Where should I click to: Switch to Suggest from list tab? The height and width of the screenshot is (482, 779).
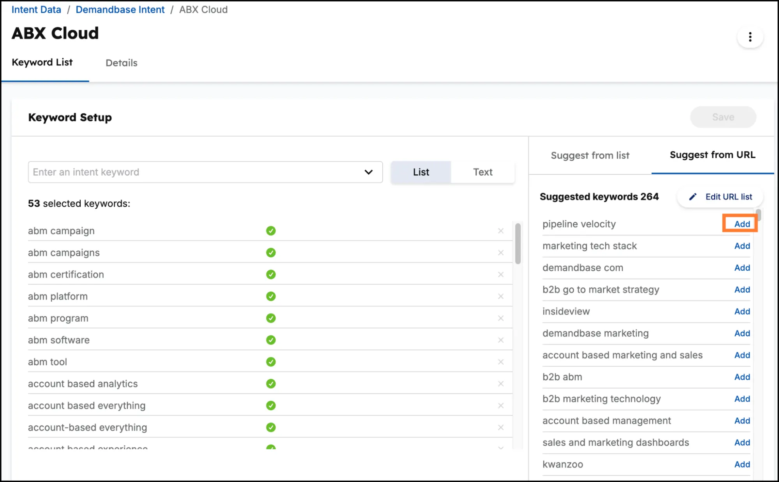coord(590,155)
